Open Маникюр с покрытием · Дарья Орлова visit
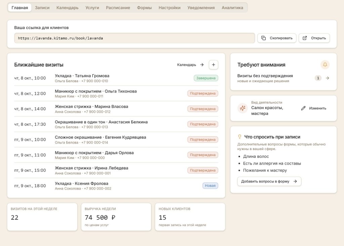 tap(94, 153)
